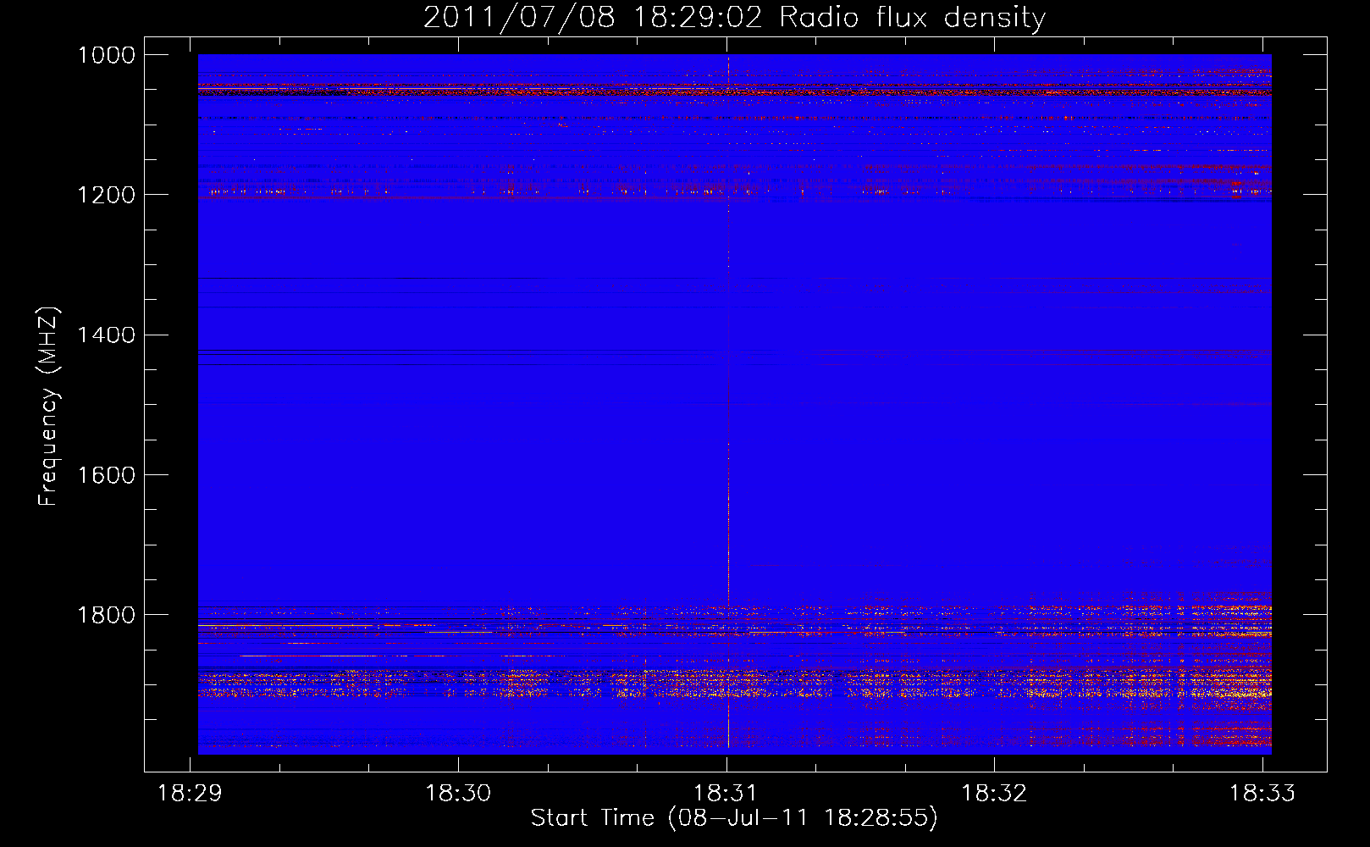Viewport: 1370px width, 847px height.
Task: Click the 1600 frequency tick label
Action: 107,475
